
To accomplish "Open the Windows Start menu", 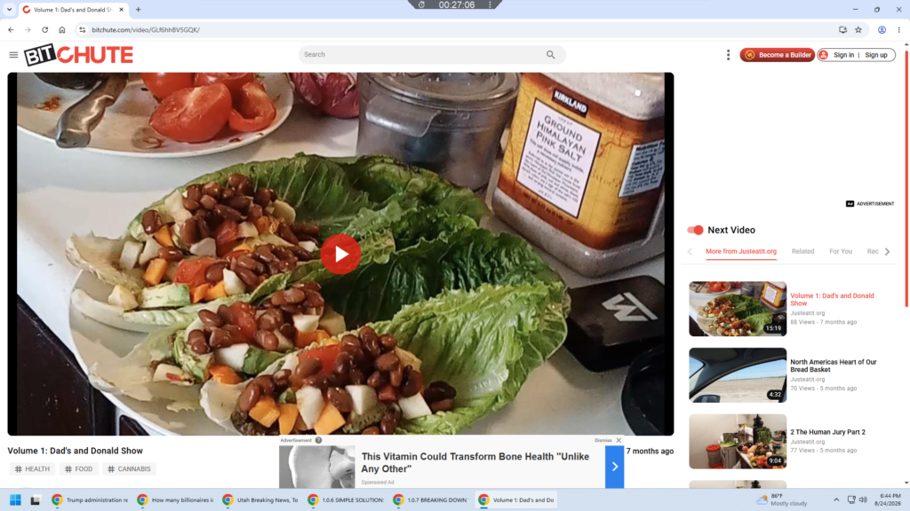I will click(16, 499).
